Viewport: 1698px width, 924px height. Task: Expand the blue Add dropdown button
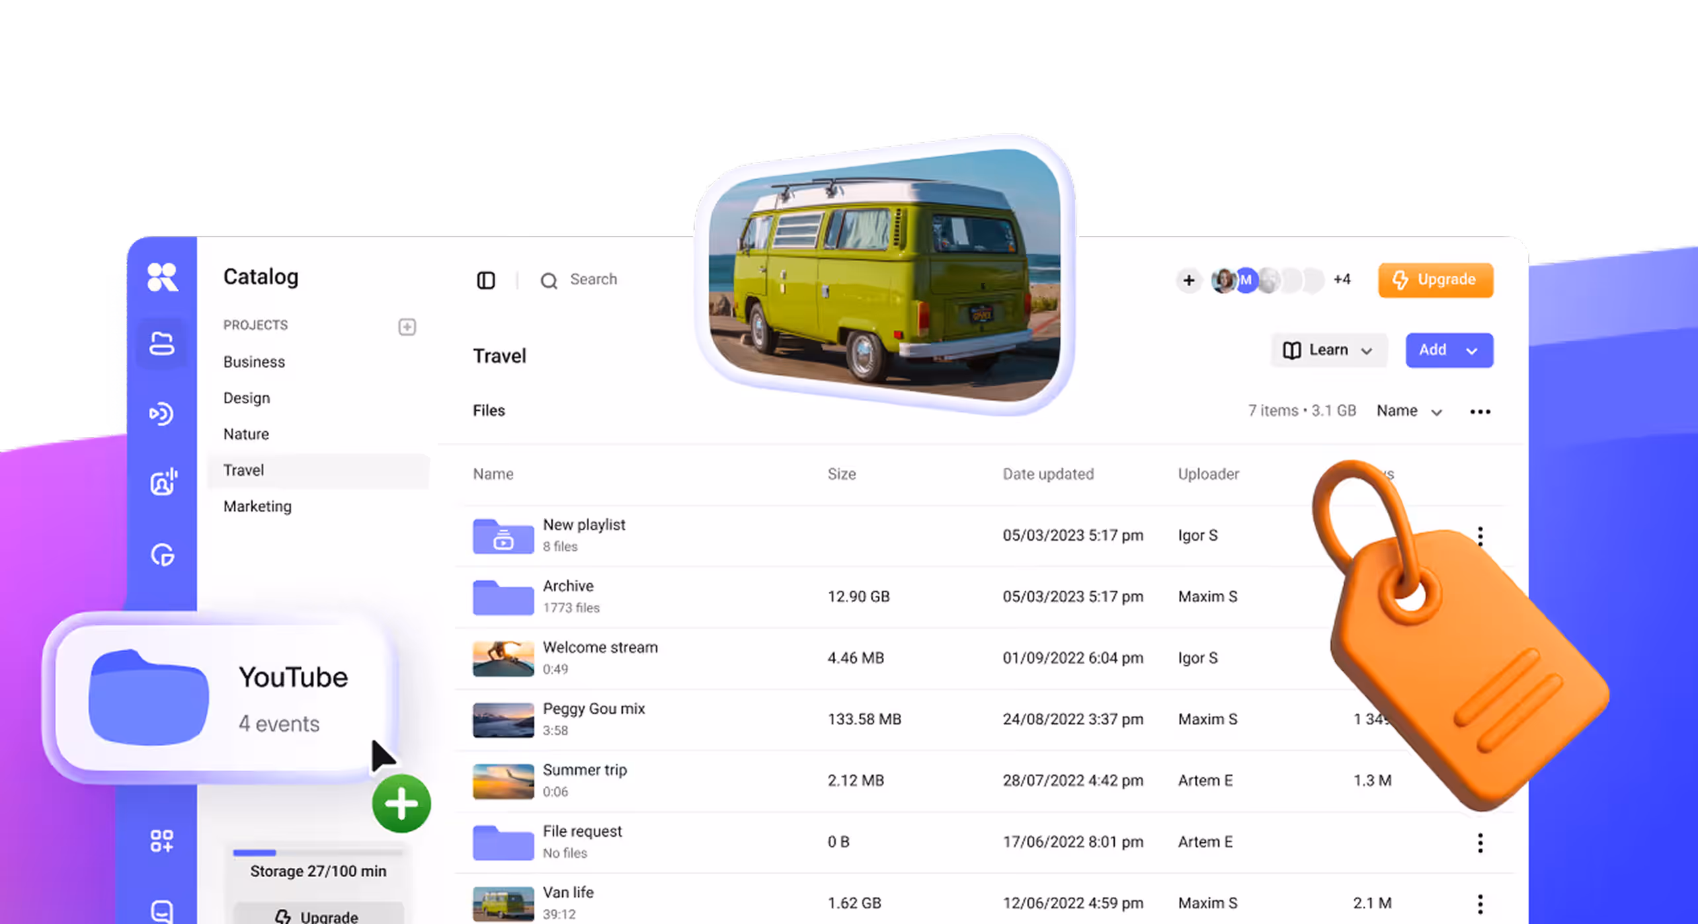[x=1449, y=350]
